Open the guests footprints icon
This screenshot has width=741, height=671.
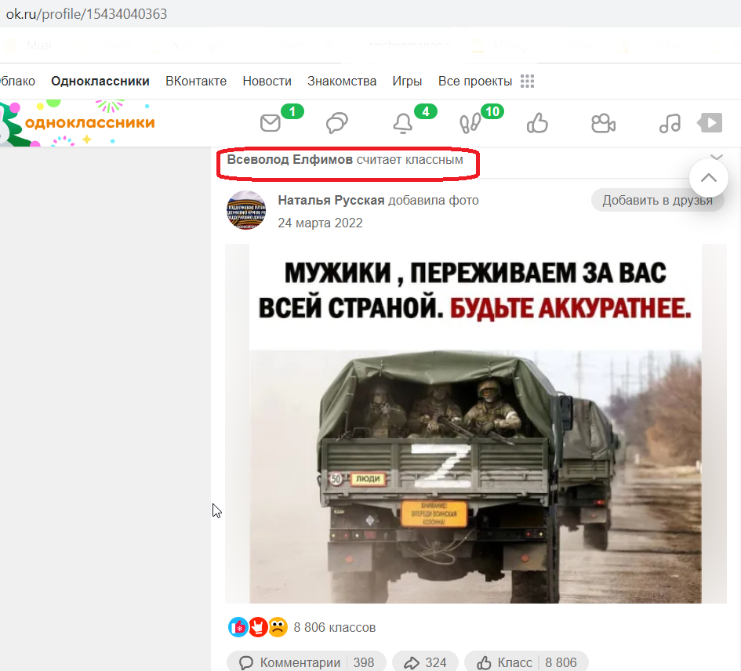tap(470, 124)
